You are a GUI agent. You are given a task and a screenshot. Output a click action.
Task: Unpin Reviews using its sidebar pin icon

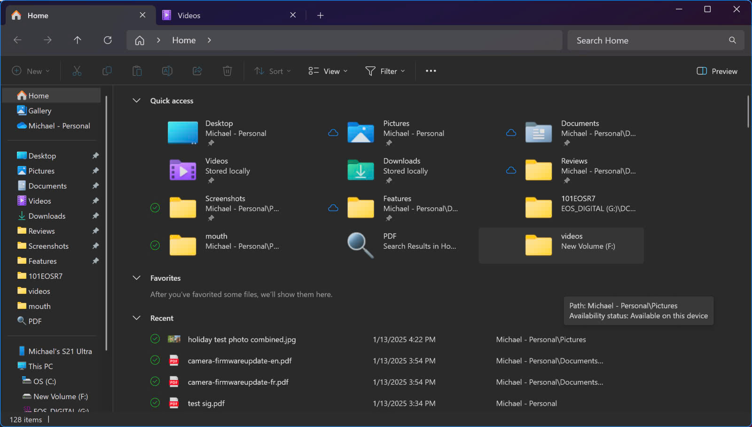tap(95, 231)
